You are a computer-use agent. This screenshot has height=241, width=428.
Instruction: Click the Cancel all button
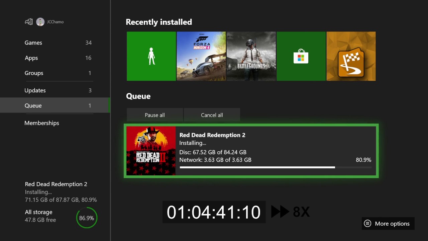coord(212,115)
